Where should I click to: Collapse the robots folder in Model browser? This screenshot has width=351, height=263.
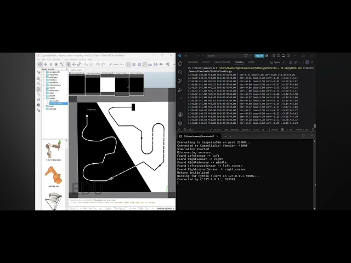point(44,99)
